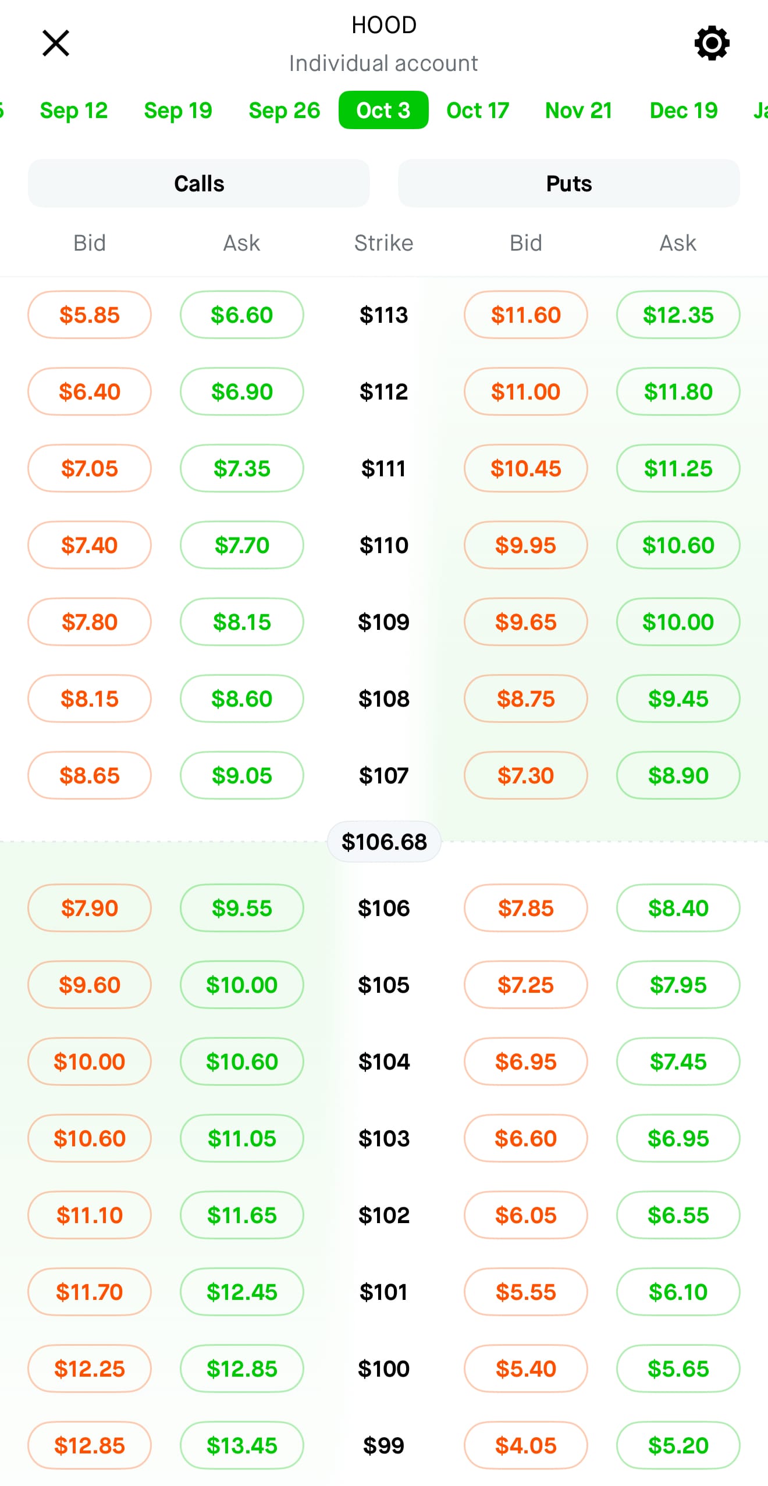Switch to Sep 26 expiration
768x1486 pixels.
coord(285,110)
